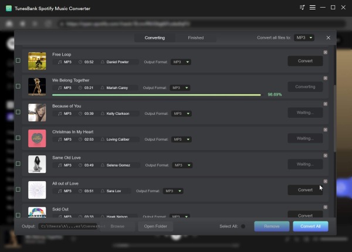The height and width of the screenshot is (252, 352).
Task: Click the Selena Gomez artist name
Action: pyautogui.click(x=119, y=165)
